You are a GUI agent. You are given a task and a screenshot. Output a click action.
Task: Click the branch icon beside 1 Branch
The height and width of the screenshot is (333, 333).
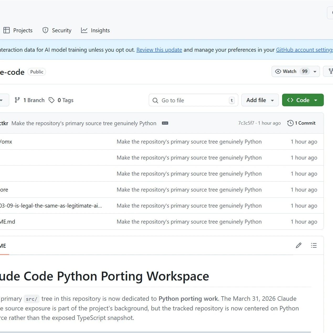pyautogui.click(x=17, y=100)
